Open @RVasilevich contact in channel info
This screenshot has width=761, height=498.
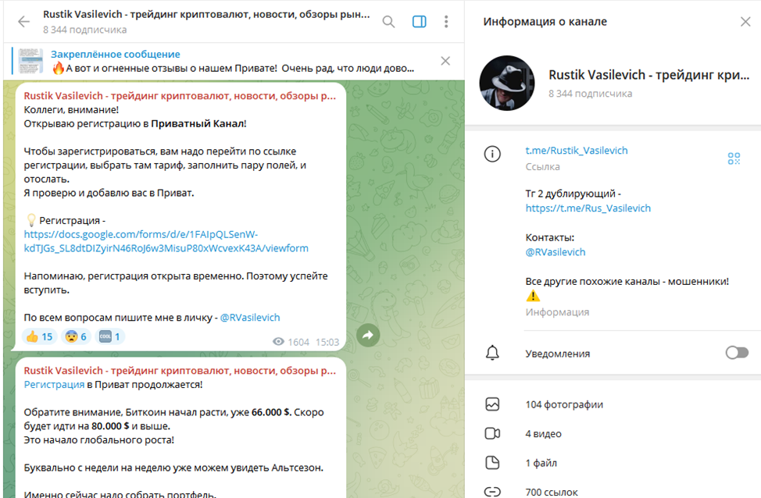point(556,252)
